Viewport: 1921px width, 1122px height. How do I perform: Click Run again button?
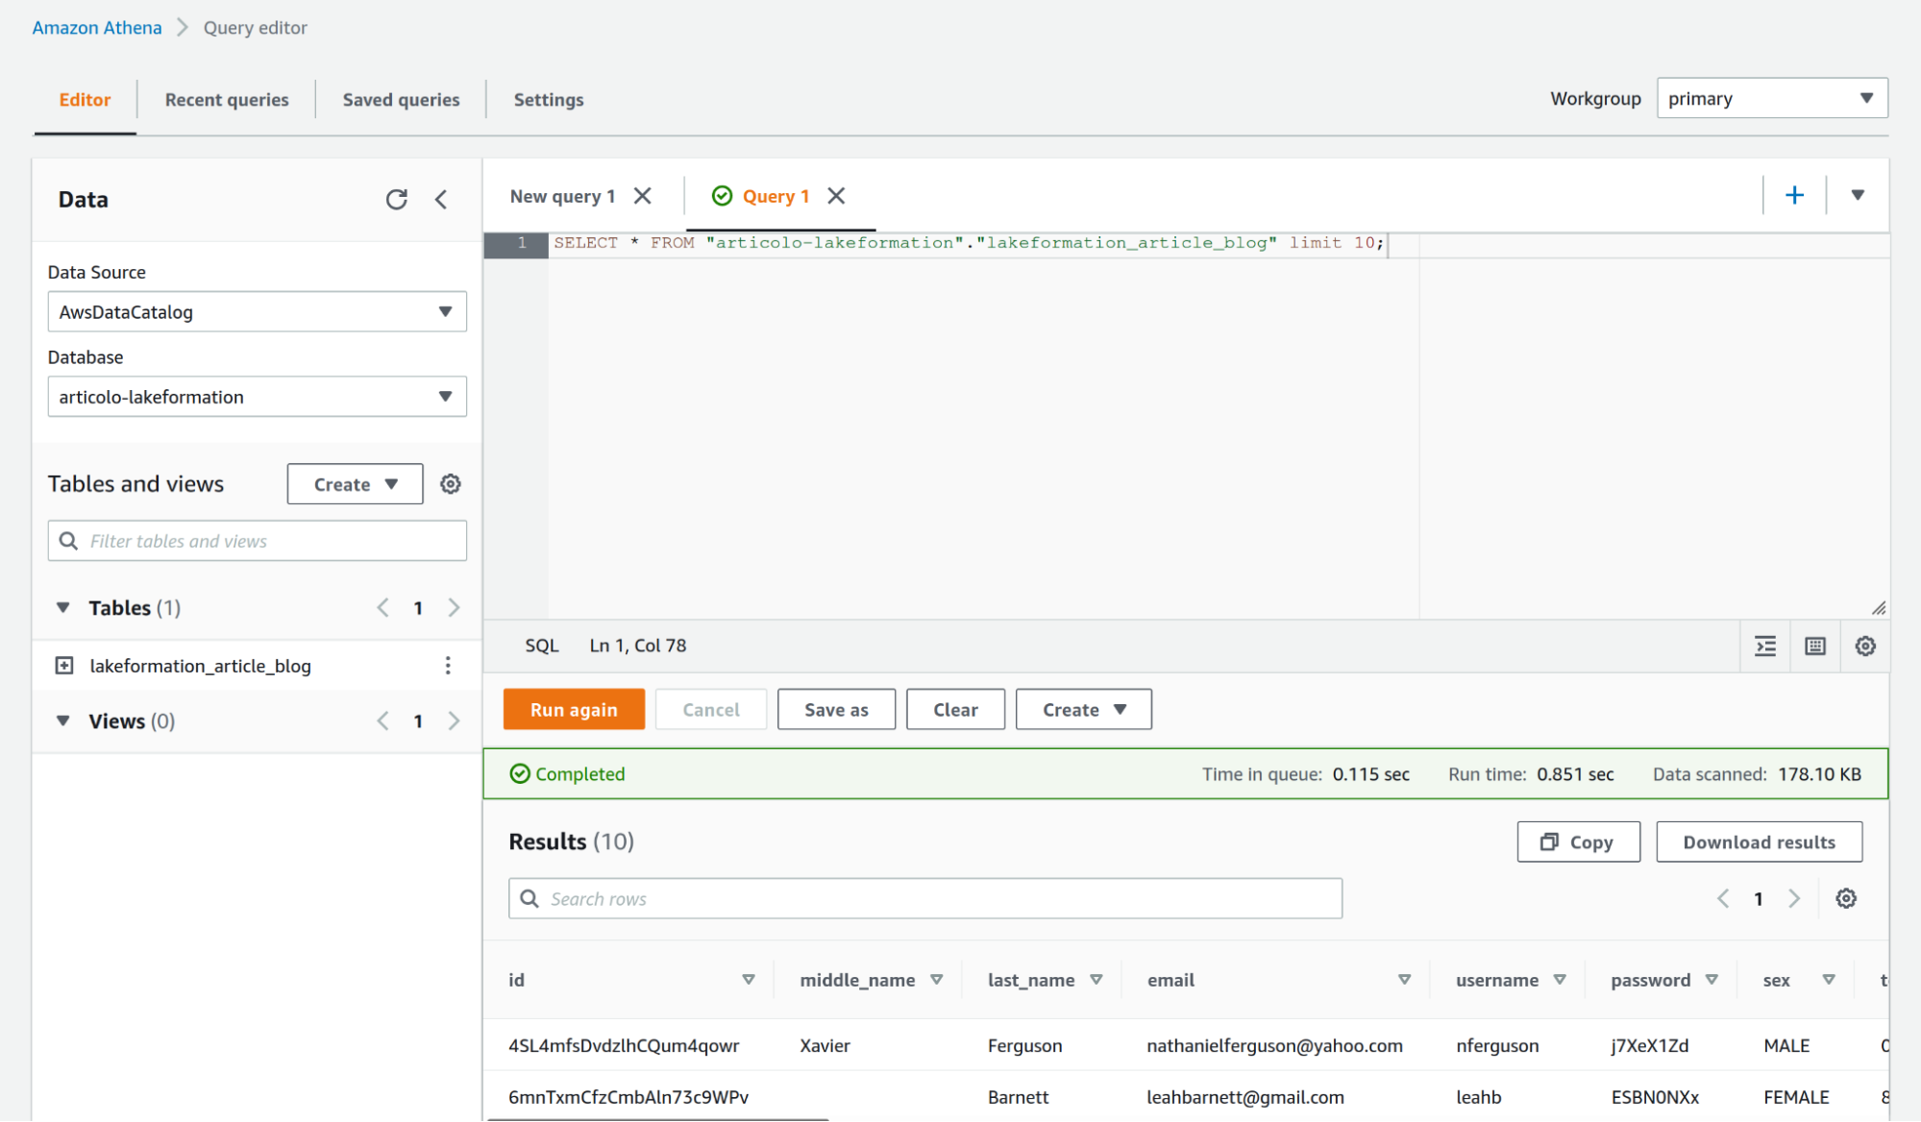click(x=574, y=709)
